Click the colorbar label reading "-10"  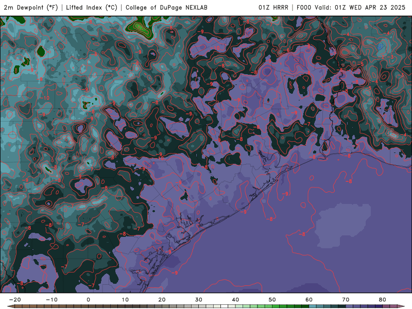coord(51,300)
